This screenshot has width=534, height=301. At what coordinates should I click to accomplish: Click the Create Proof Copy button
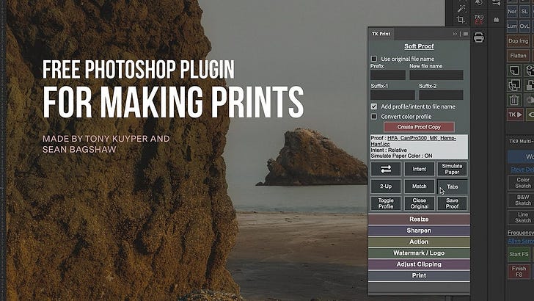(x=419, y=127)
